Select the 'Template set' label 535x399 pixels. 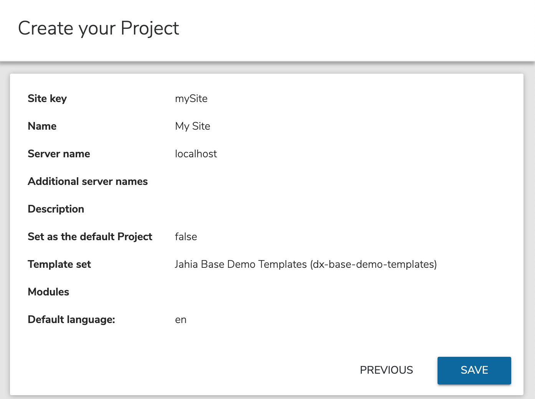(x=59, y=264)
